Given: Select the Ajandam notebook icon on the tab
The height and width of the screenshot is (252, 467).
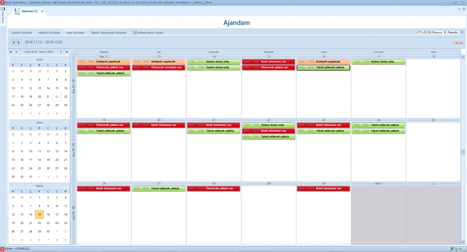Looking at the screenshot, I should point(17,11).
